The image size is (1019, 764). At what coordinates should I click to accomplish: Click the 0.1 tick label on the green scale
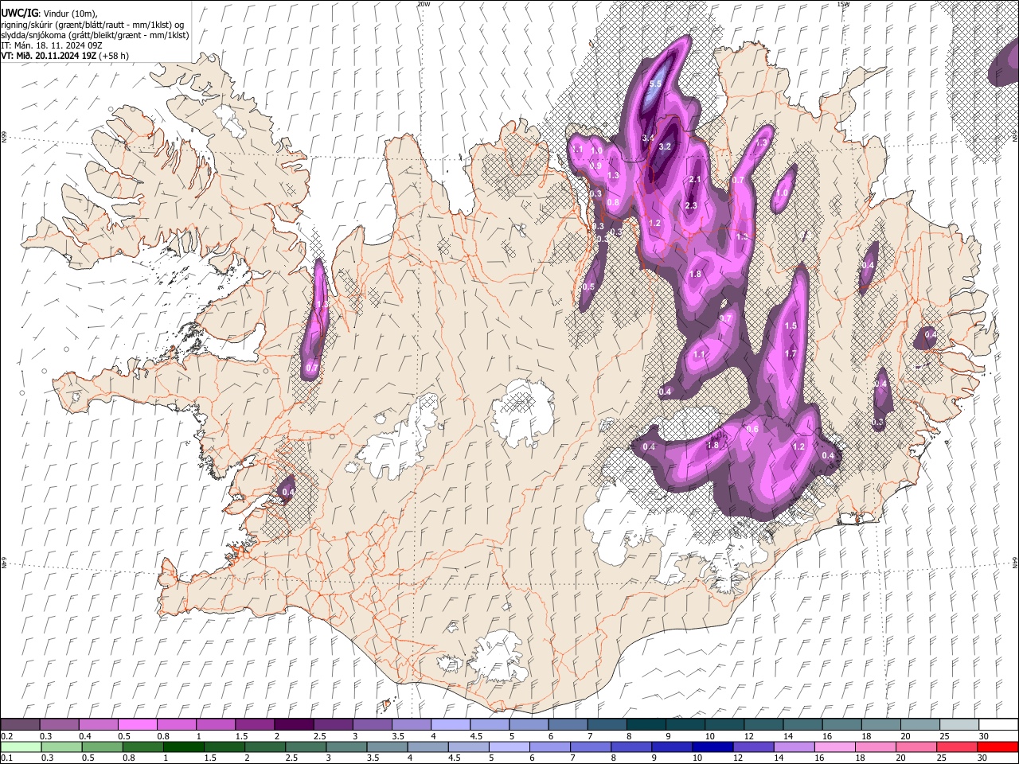tap(6, 758)
